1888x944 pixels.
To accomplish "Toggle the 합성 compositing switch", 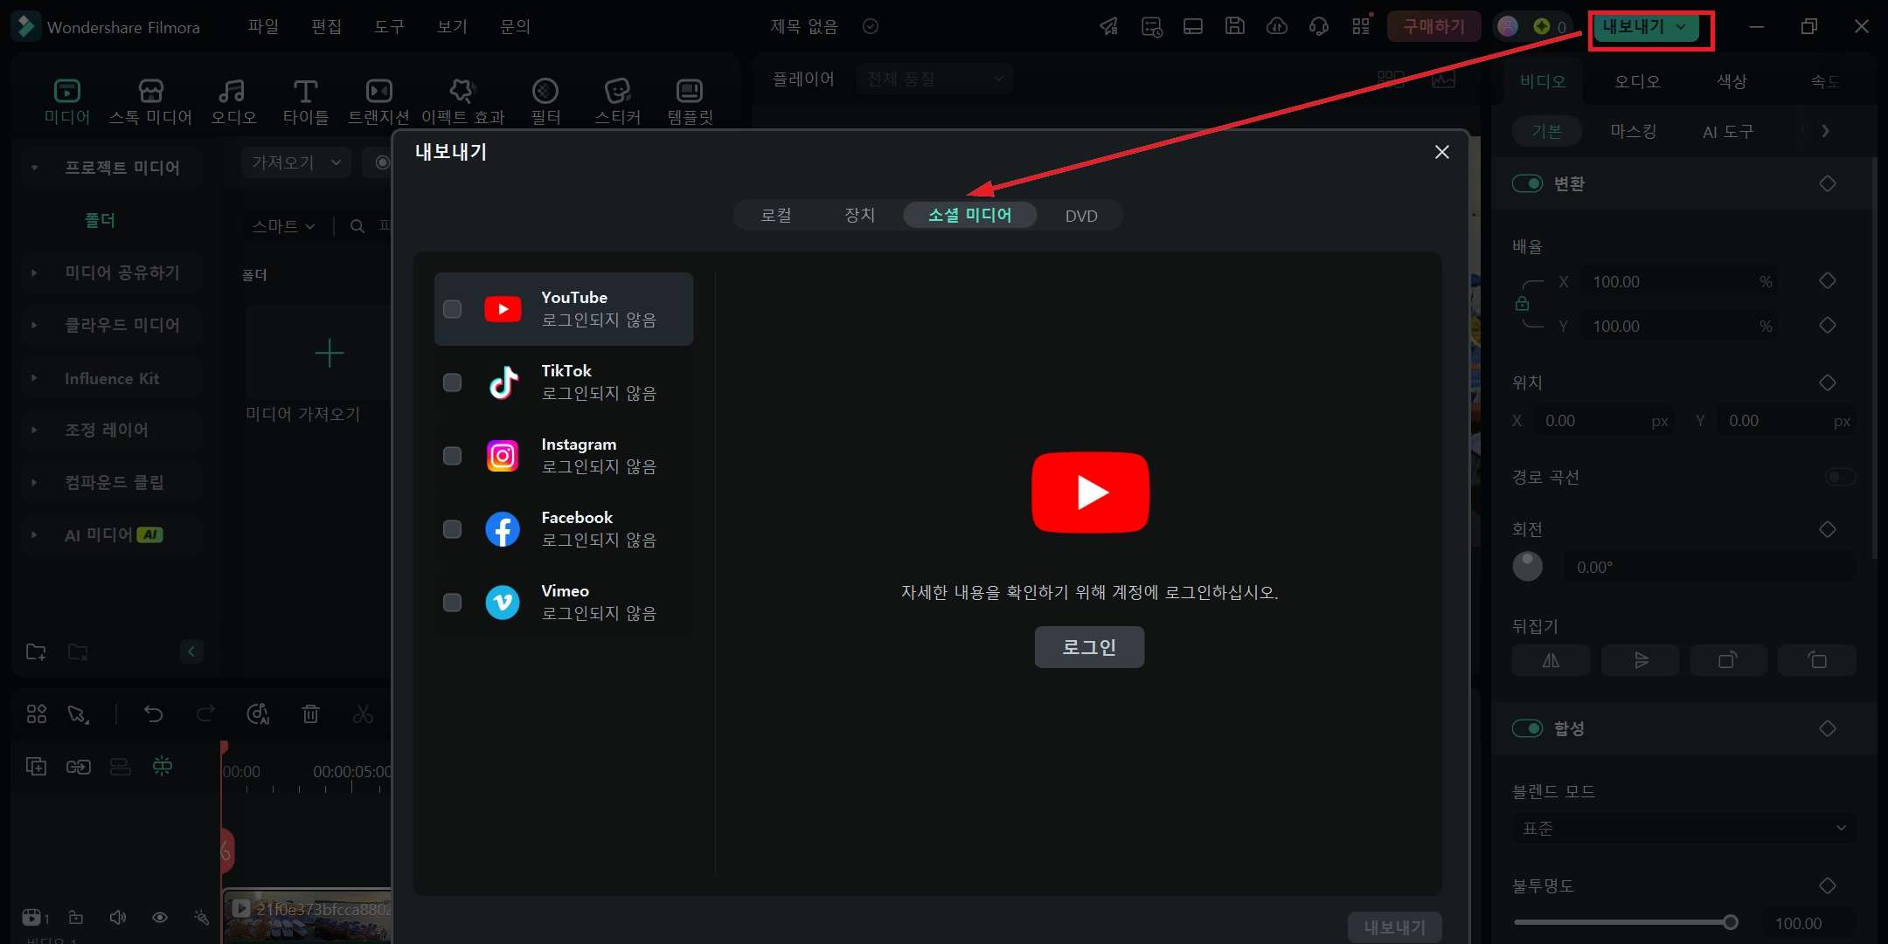I will (x=1527, y=728).
